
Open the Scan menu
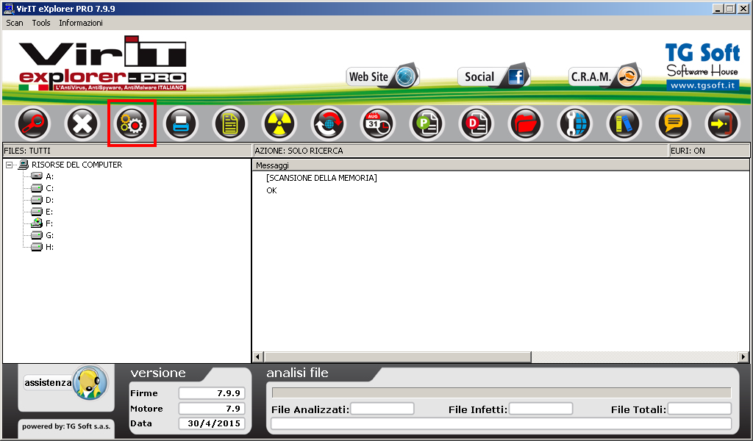[x=15, y=23]
